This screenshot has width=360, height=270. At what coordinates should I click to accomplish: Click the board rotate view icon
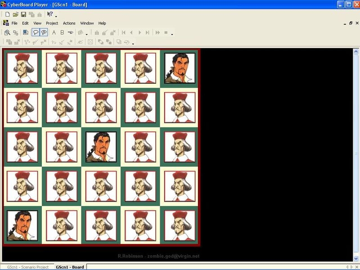pos(26,32)
